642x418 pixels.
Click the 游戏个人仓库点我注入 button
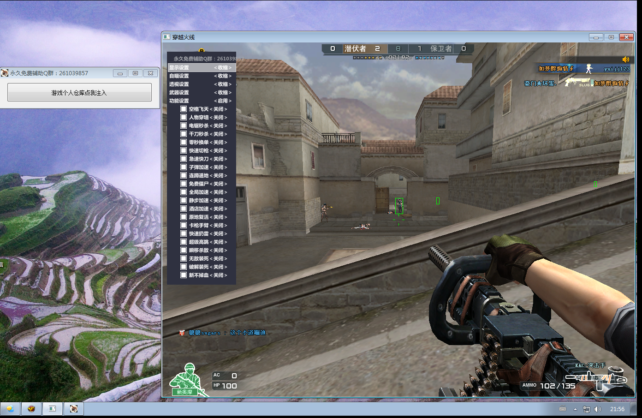(79, 92)
